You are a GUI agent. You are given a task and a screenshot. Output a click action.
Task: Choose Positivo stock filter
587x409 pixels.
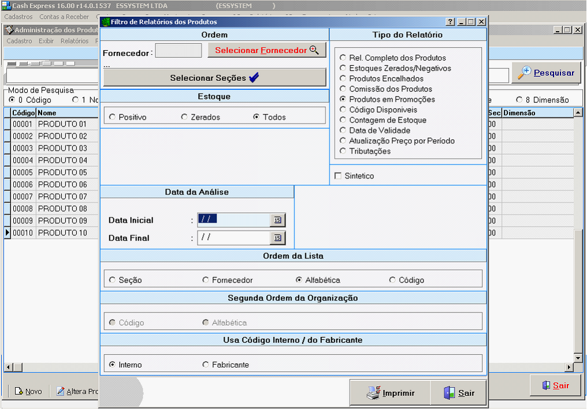pos(112,117)
